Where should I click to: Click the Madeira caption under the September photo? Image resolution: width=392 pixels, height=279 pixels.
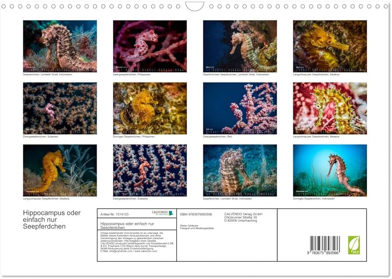tap(46, 198)
